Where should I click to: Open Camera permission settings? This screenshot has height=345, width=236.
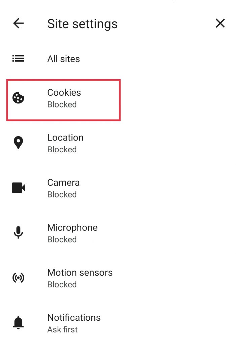click(63, 183)
